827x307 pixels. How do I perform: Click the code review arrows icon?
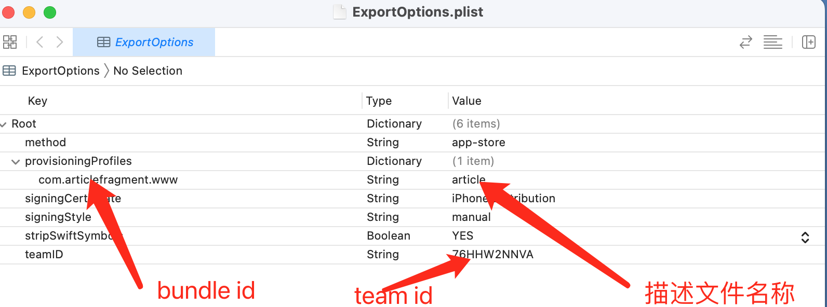[745, 42]
